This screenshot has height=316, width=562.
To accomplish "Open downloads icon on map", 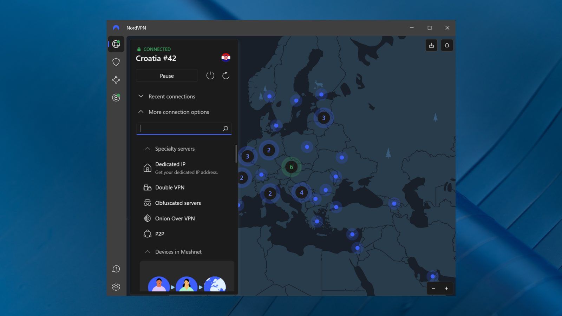I will tap(431, 45).
